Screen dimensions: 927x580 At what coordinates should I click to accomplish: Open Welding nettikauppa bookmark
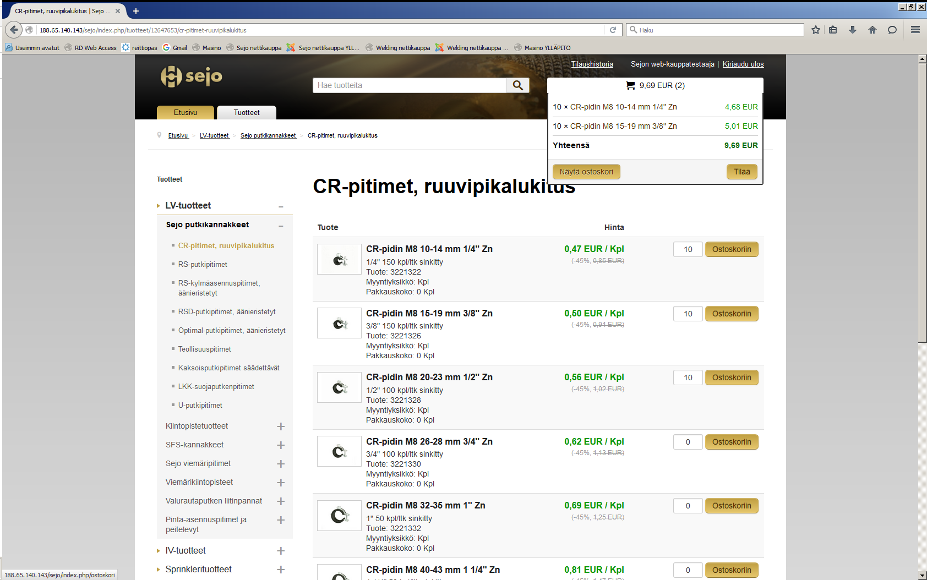(x=398, y=48)
